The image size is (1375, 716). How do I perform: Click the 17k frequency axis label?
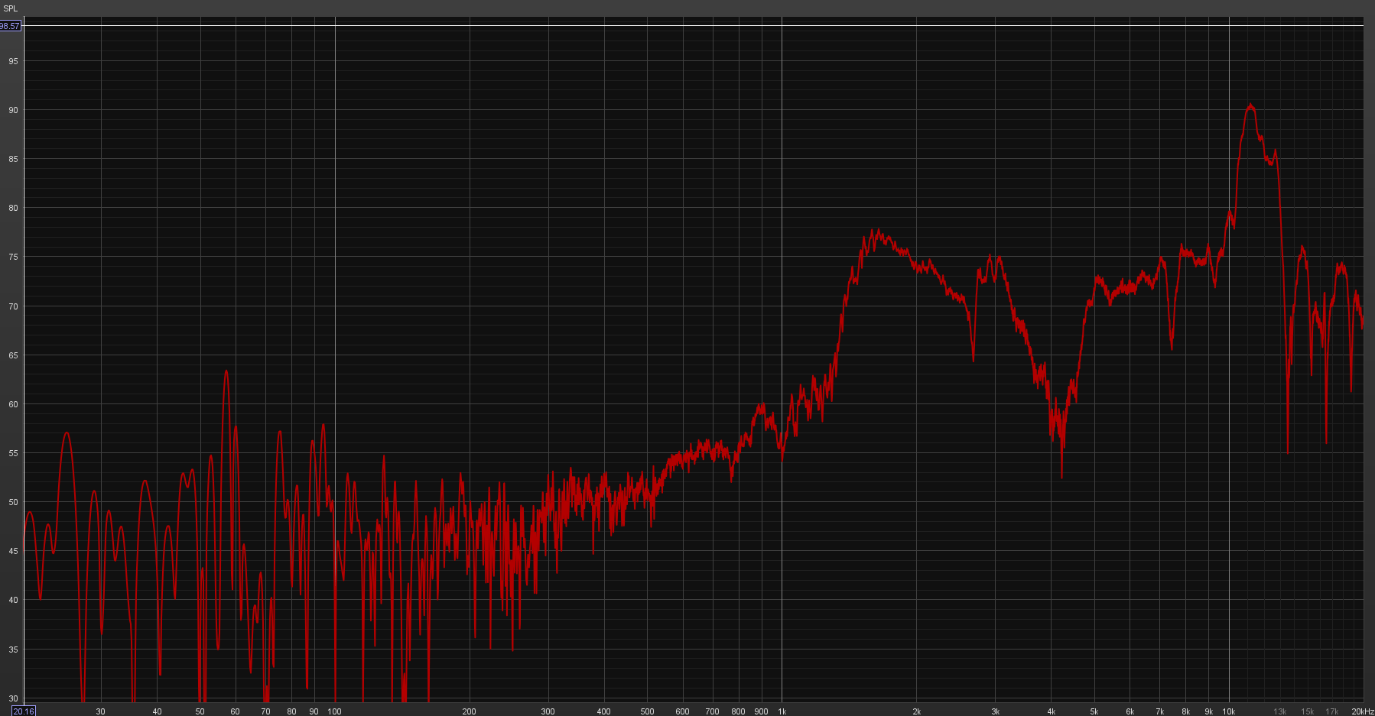click(1332, 711)
